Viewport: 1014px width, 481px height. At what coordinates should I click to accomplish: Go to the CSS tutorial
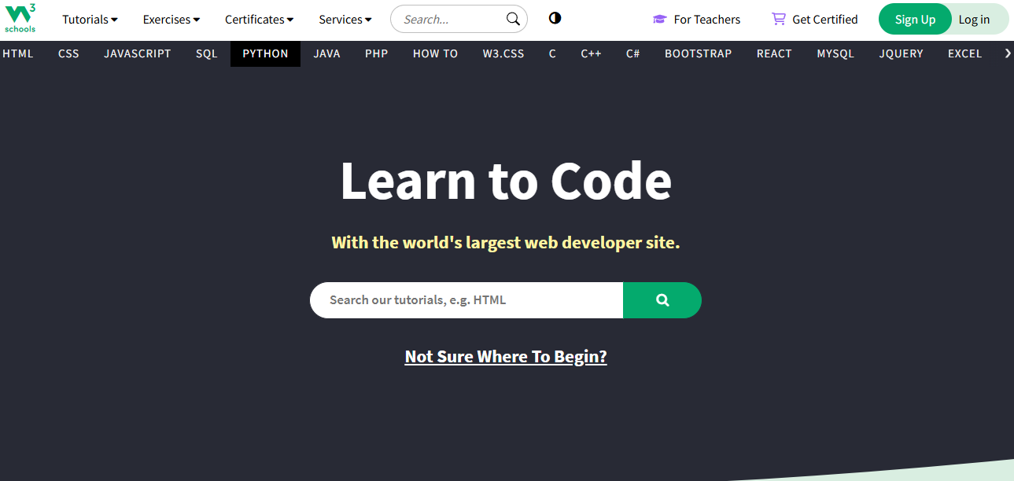[68, 53]
